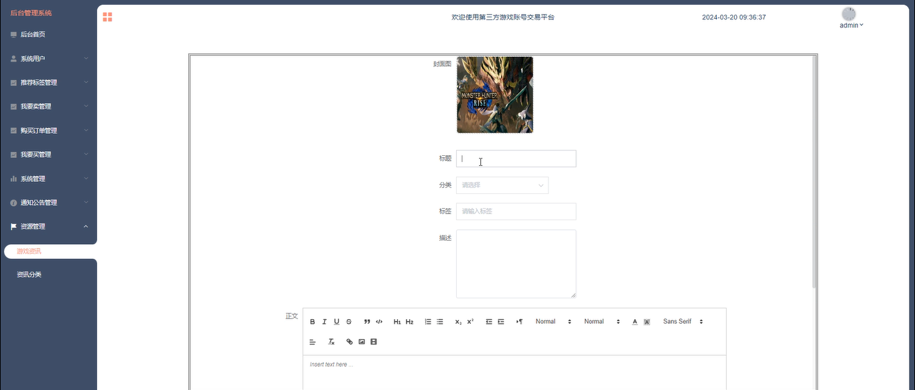
Task: Clear text formatting
Action: coord(331,342)
